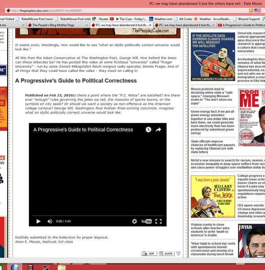The width and height of the screenshot is (265, 270).
Task: Click the horizontal scrollbar at page bottom
Action: pyautogui.click(x=132, y=261)
